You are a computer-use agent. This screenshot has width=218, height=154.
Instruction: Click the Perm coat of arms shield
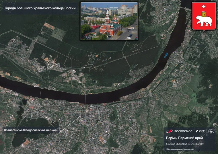pyautogui.click(x=204, y=16)
